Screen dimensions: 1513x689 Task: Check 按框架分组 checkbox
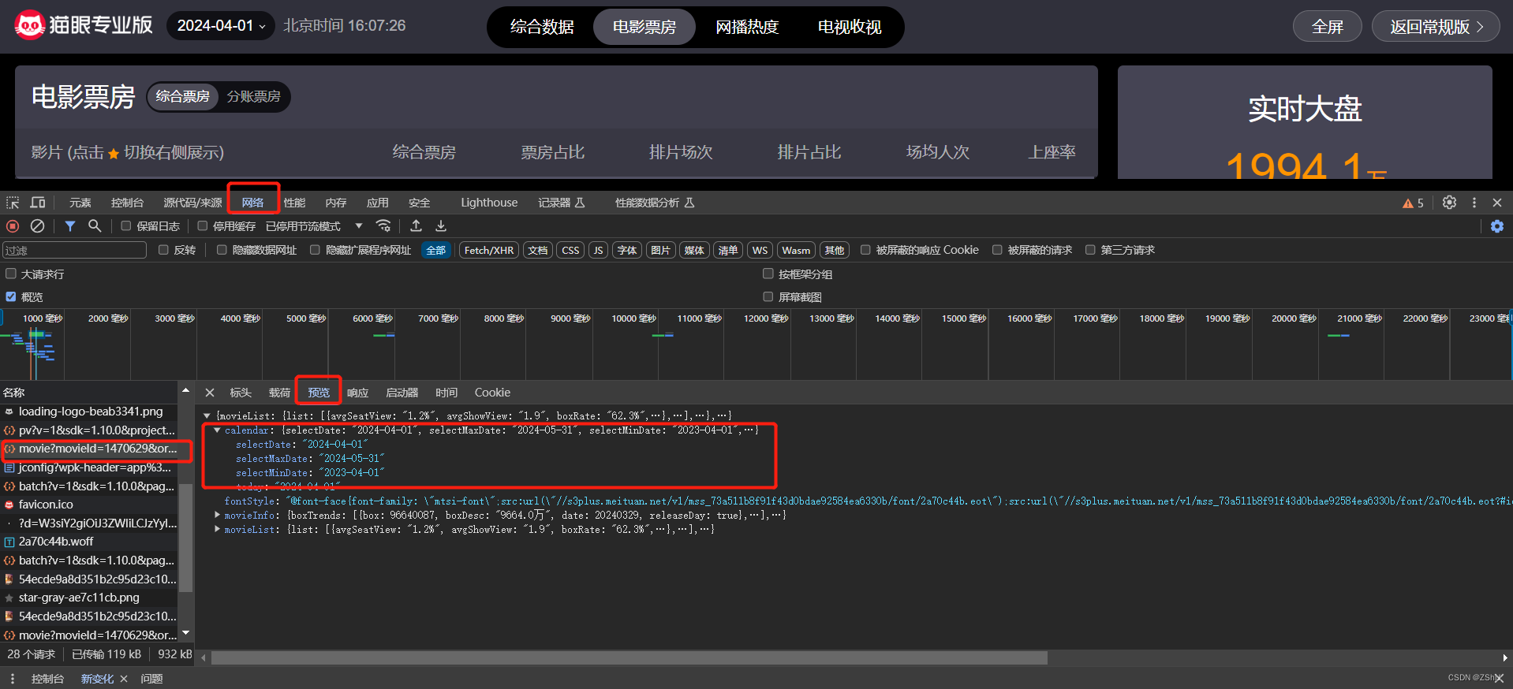pyautogui.click(x=768, y=274)
